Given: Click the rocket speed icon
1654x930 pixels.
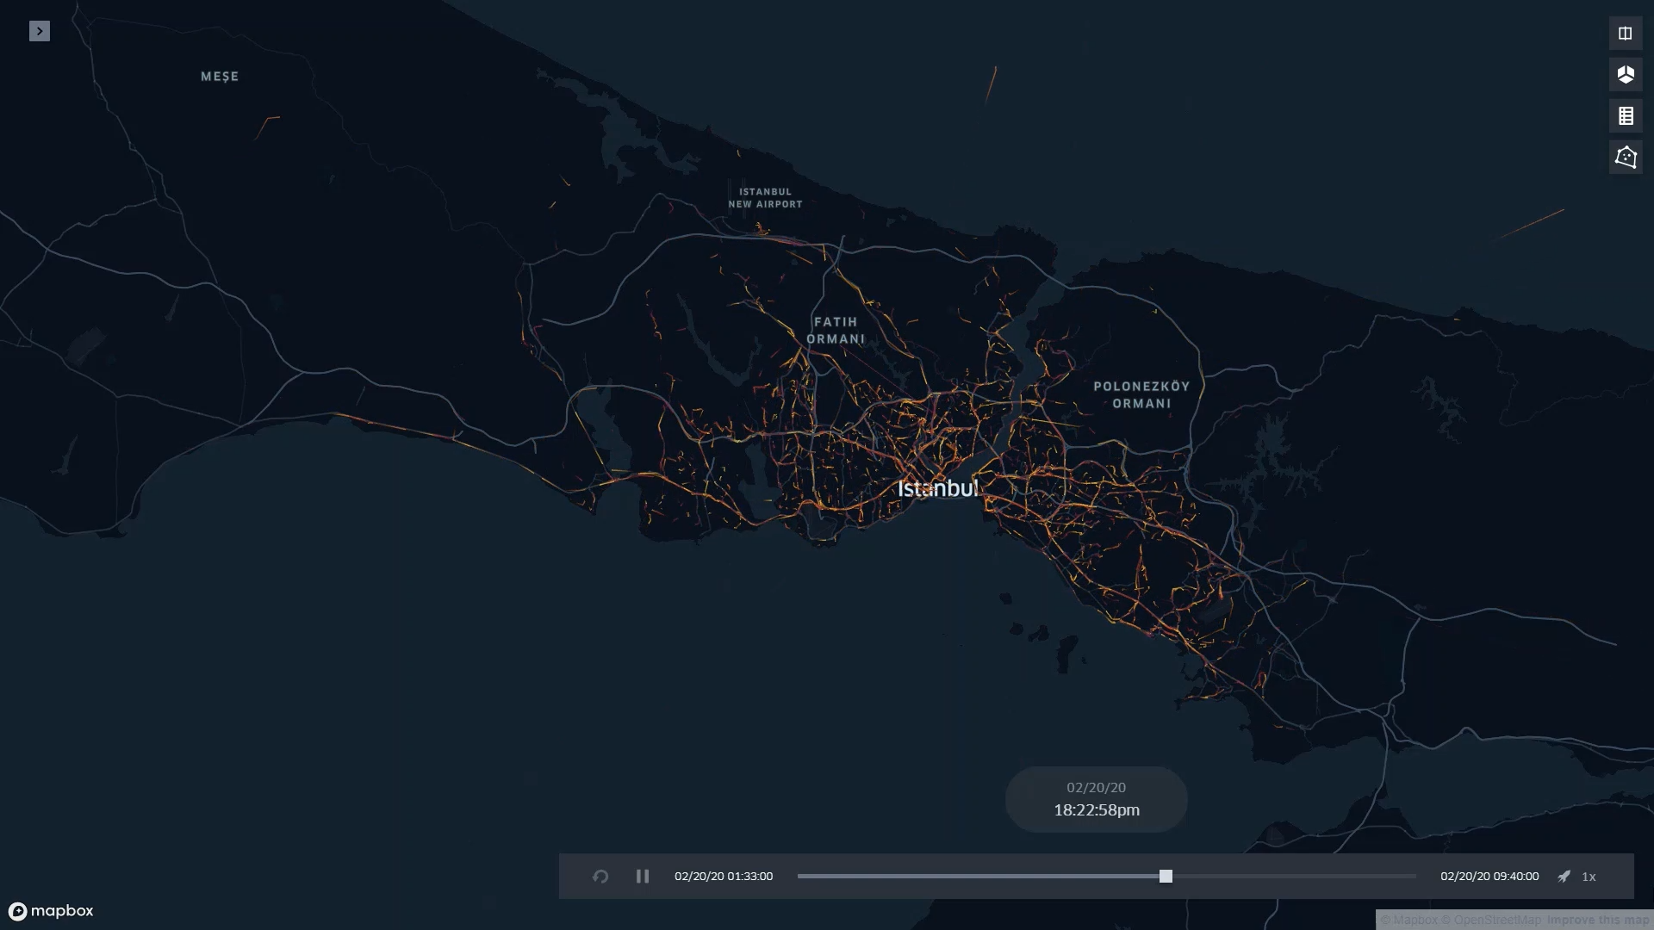Looking at the screenshot, I should 1564,877.
